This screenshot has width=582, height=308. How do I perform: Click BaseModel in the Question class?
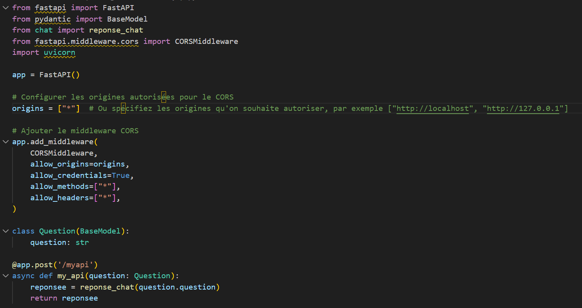tap(100, 231)
